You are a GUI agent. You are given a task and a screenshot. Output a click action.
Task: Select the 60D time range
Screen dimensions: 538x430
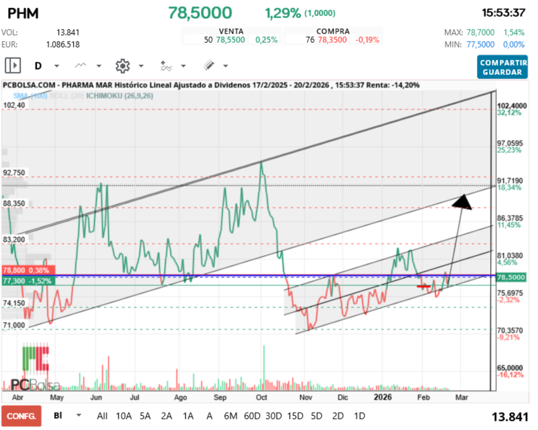(252, 416)
